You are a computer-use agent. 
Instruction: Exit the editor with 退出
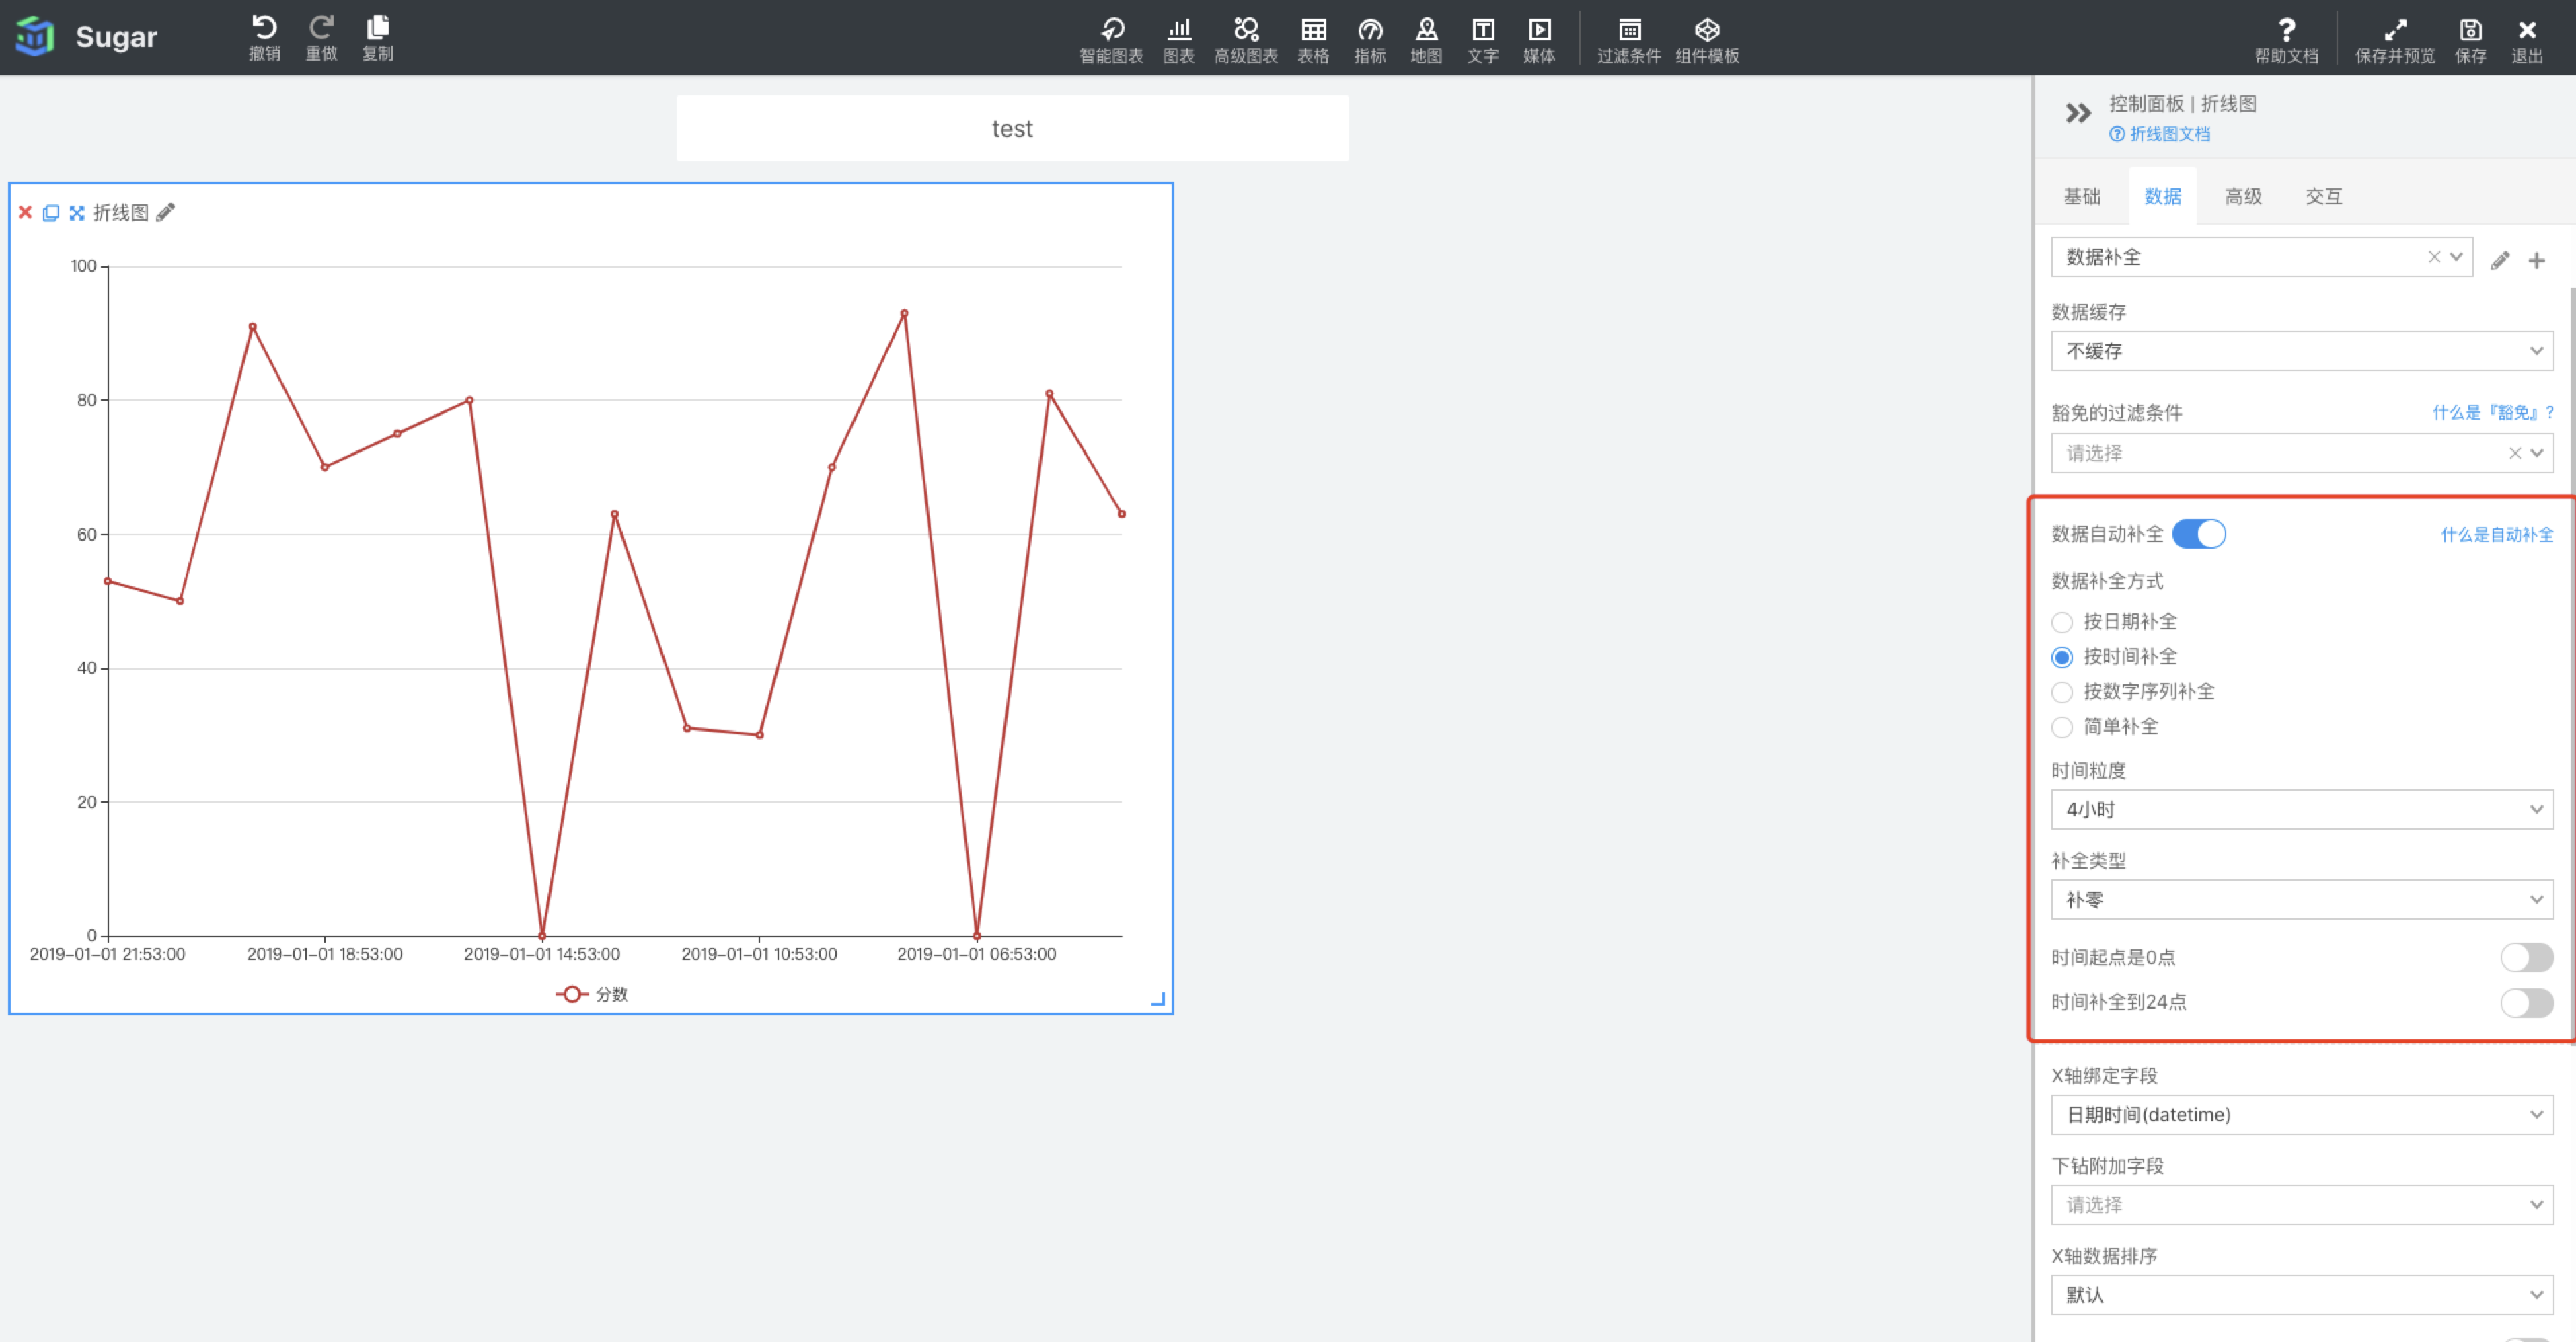click(2527, 40)
